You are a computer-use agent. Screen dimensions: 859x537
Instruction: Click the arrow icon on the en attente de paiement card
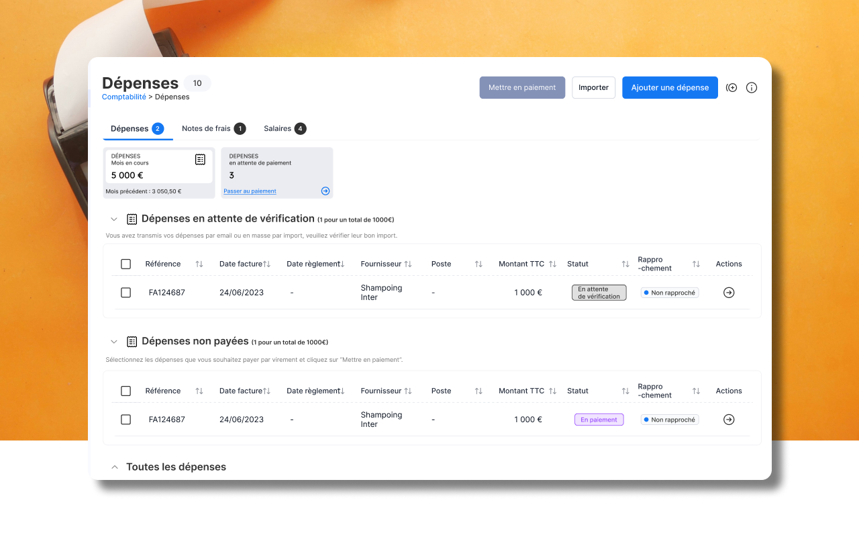click(x=325, y=191)
